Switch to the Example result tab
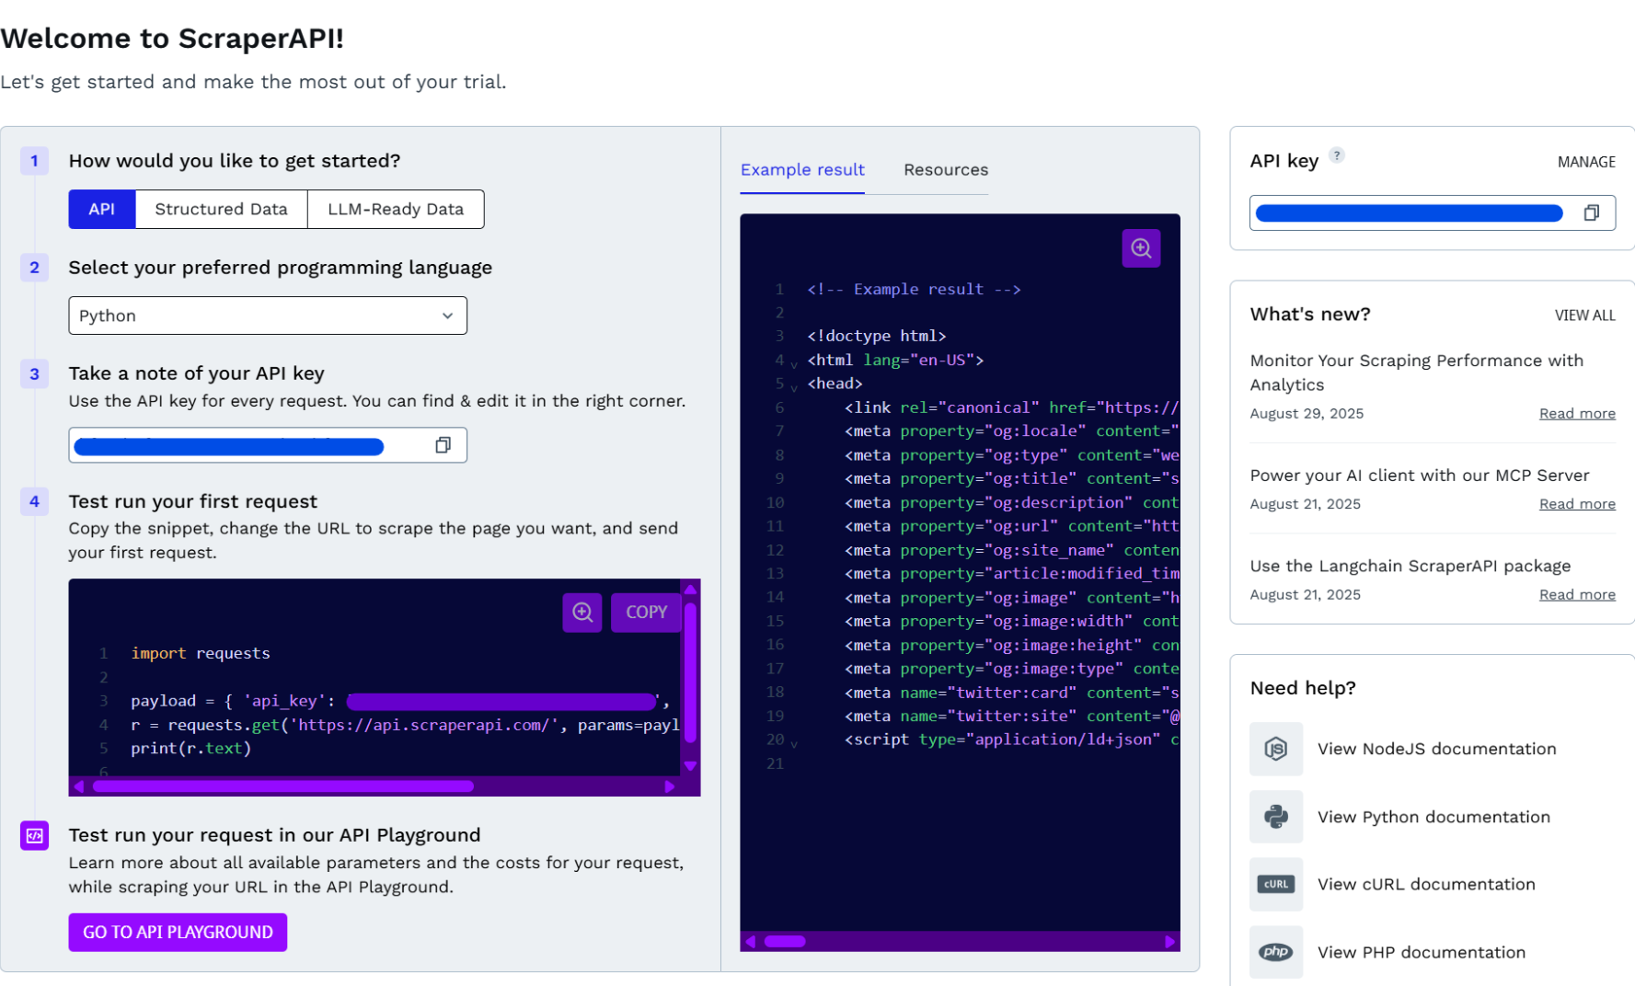1635x986 pixels. point(802,170)
